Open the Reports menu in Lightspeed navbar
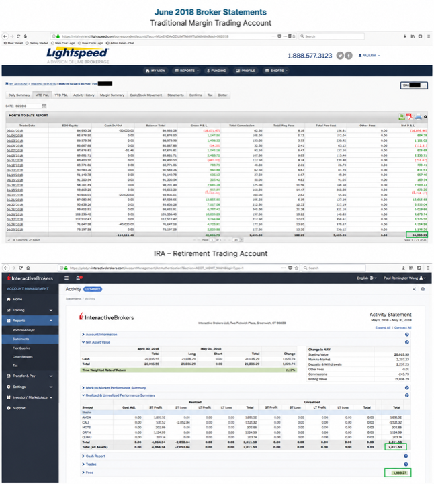This screenshot has width=434, height=484. coord(187,71)
